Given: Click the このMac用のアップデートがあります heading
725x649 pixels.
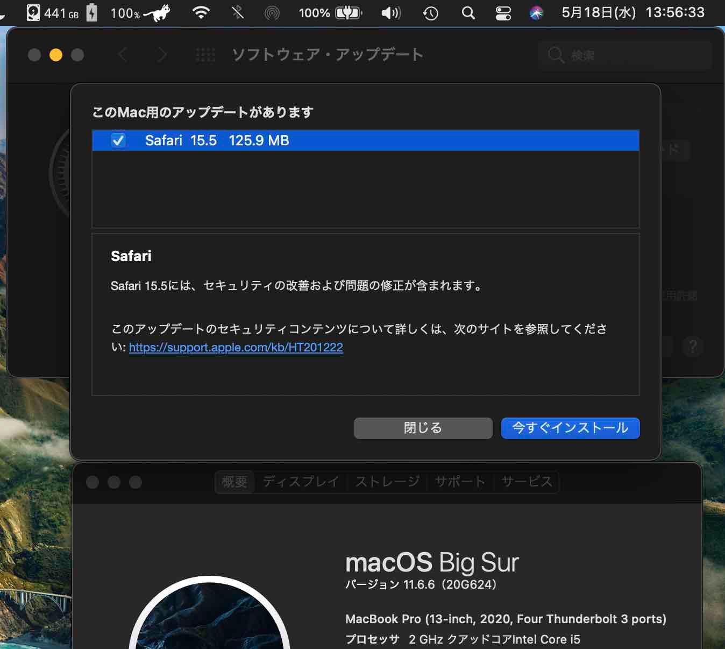Looking at the screenshot, I should coord(203,112).
